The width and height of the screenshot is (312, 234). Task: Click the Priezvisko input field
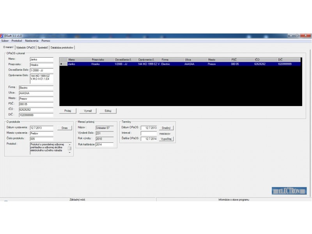click(42, 65)
